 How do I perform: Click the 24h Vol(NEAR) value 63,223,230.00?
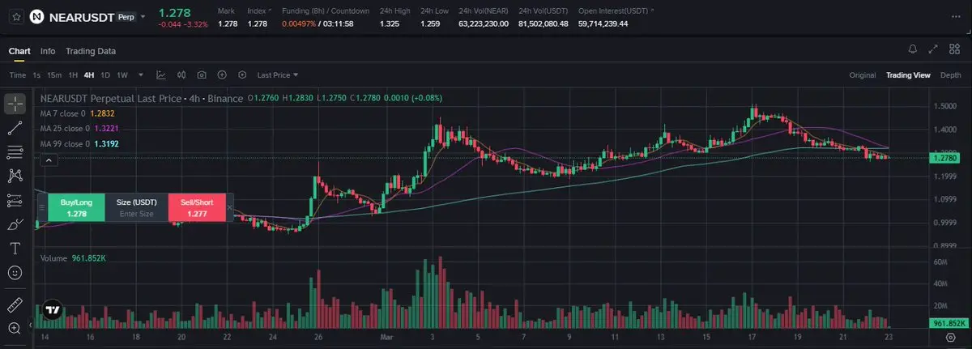tap(484, 23)
